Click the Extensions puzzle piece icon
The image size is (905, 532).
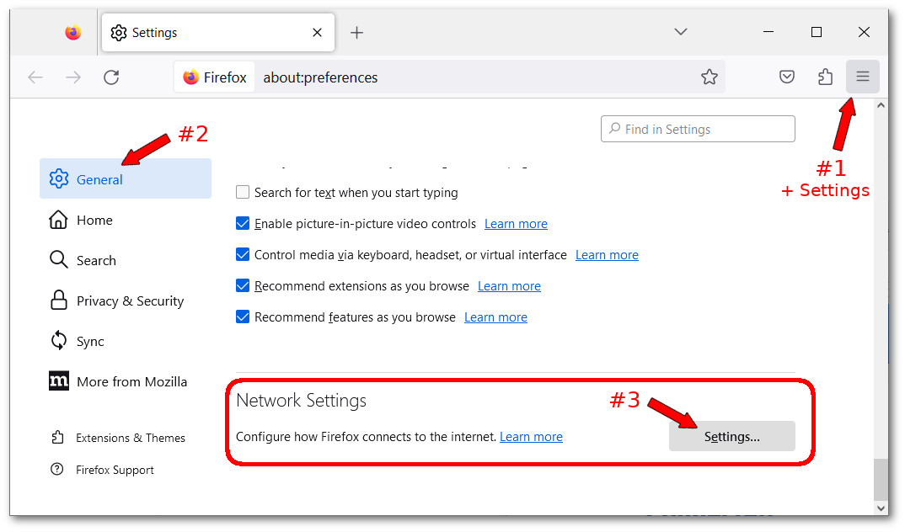pyautogui.click(x=825, y=77)
